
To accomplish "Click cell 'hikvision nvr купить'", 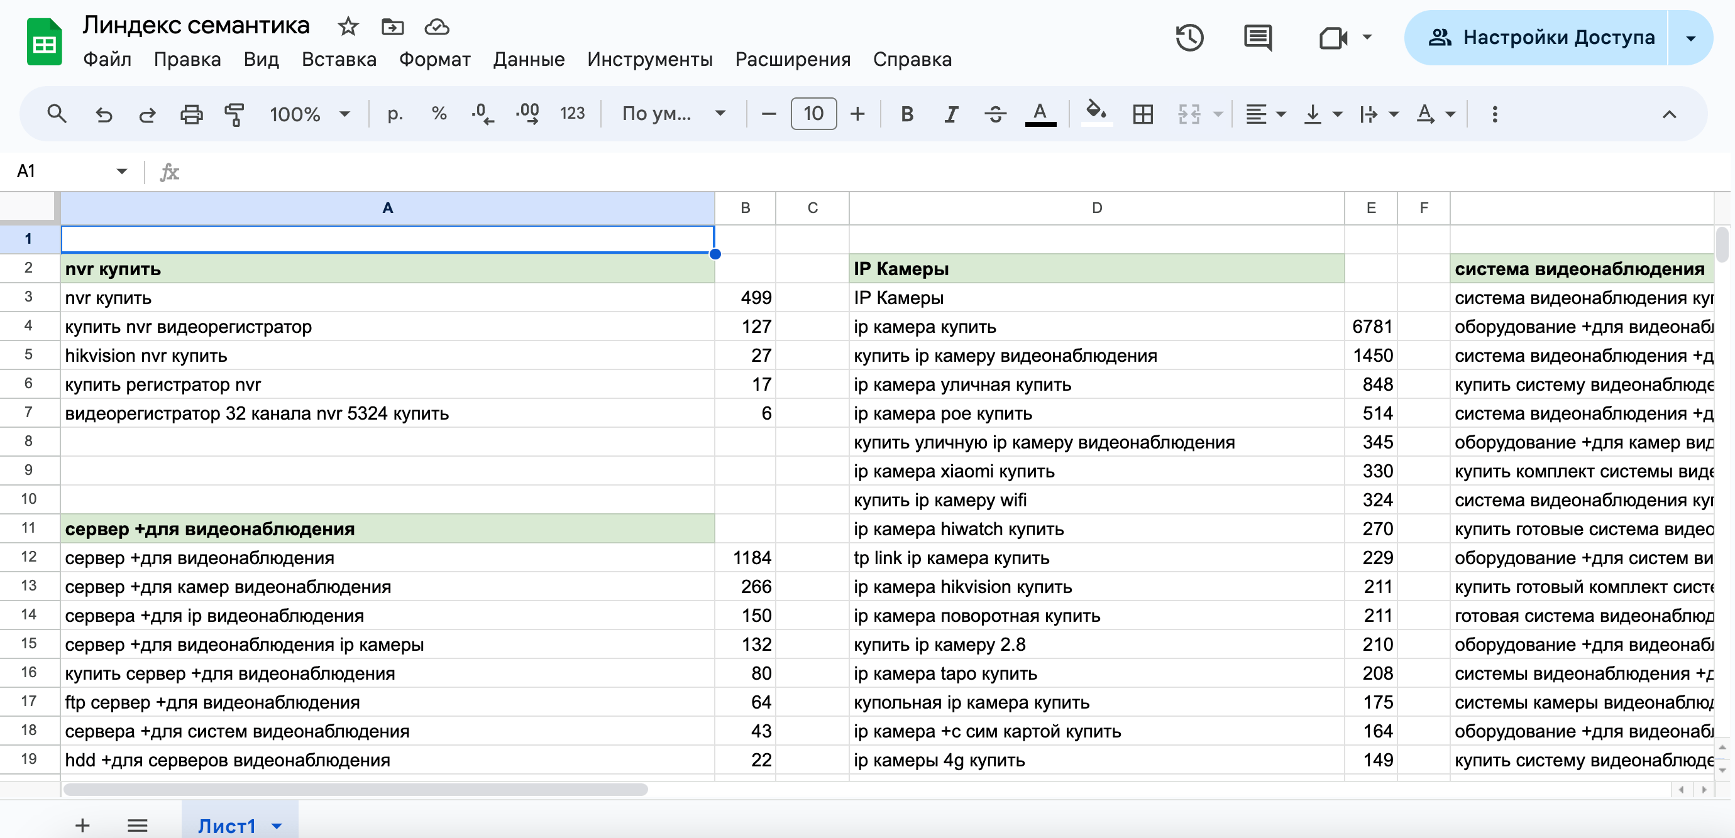I will [x=387, y=355].
